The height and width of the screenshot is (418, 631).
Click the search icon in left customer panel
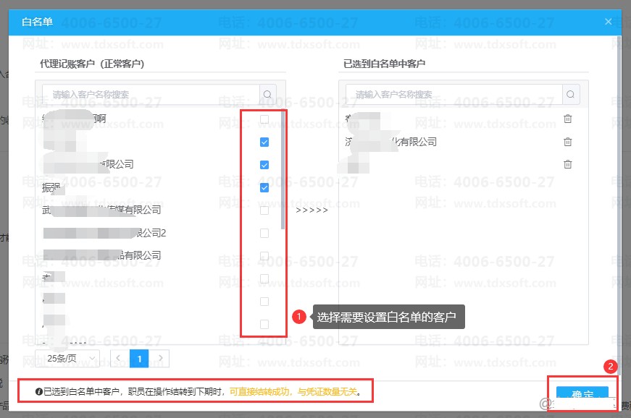[x=268, y=94]
